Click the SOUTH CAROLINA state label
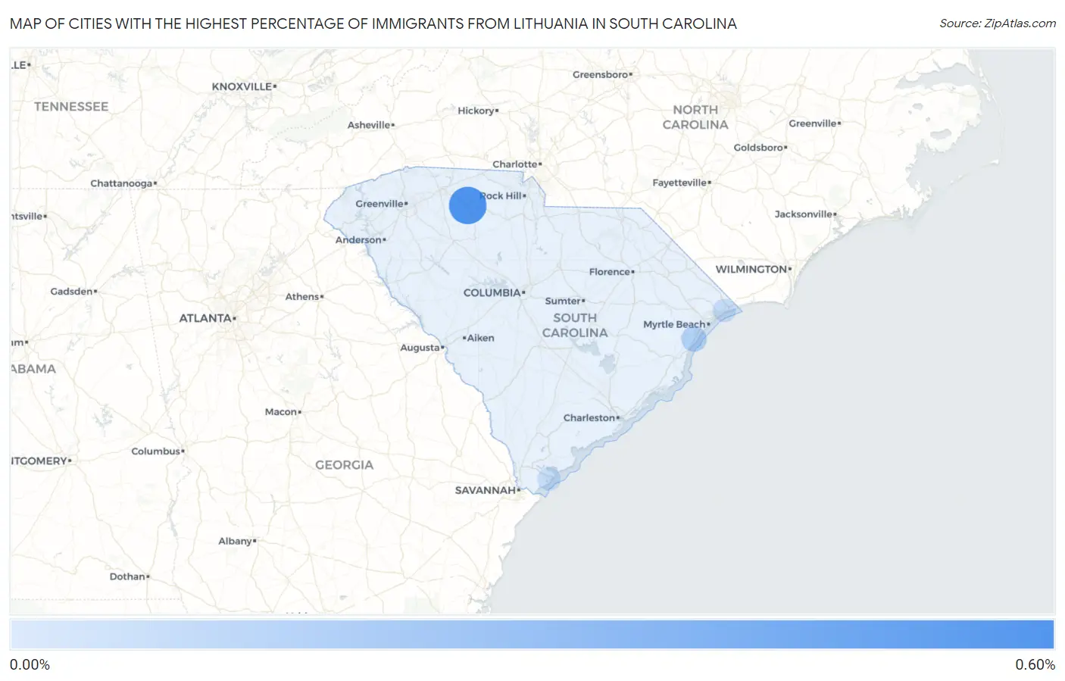 [x=575, y=325]
